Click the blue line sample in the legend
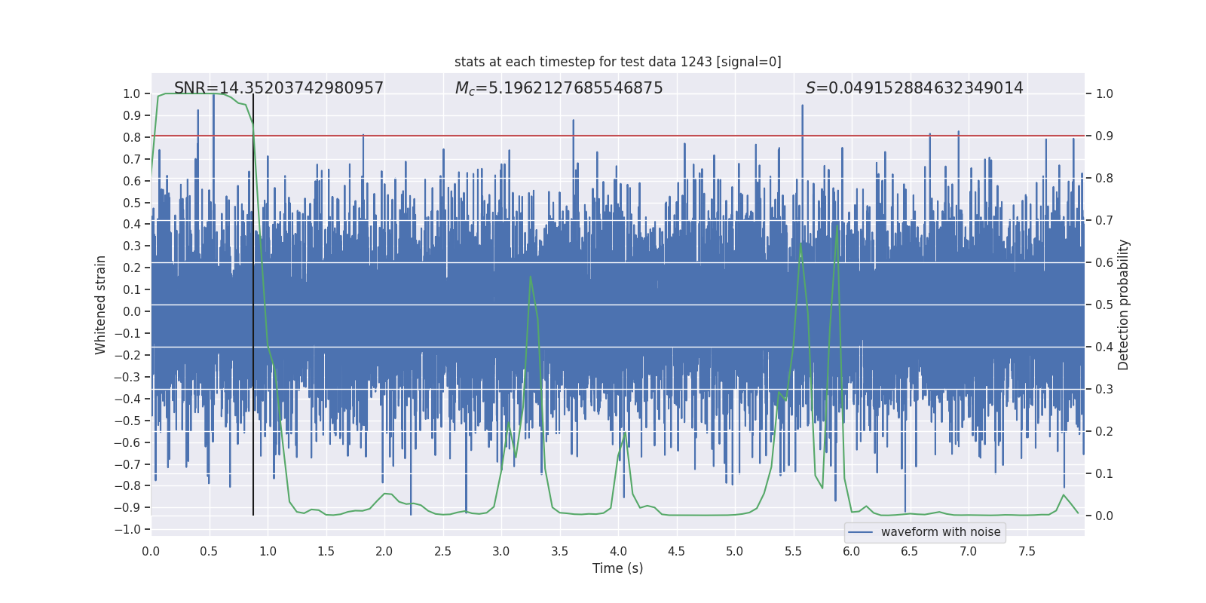The width and height of the screenshot is (1206, 603). pos(861,532)
